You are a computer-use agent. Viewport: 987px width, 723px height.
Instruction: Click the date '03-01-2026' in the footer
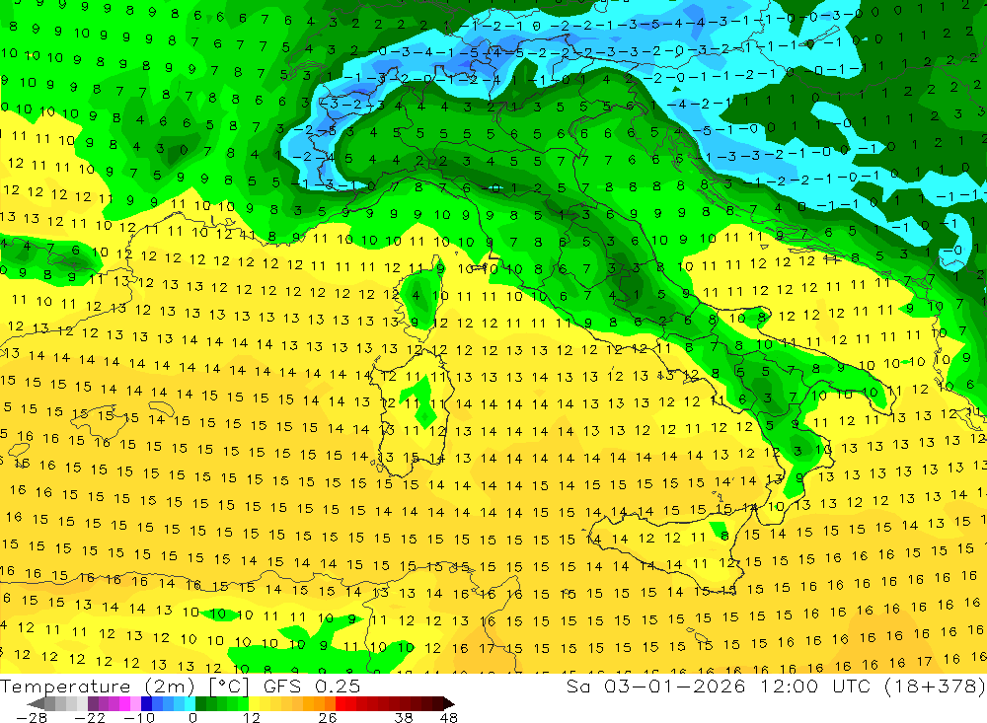(674, 687)
